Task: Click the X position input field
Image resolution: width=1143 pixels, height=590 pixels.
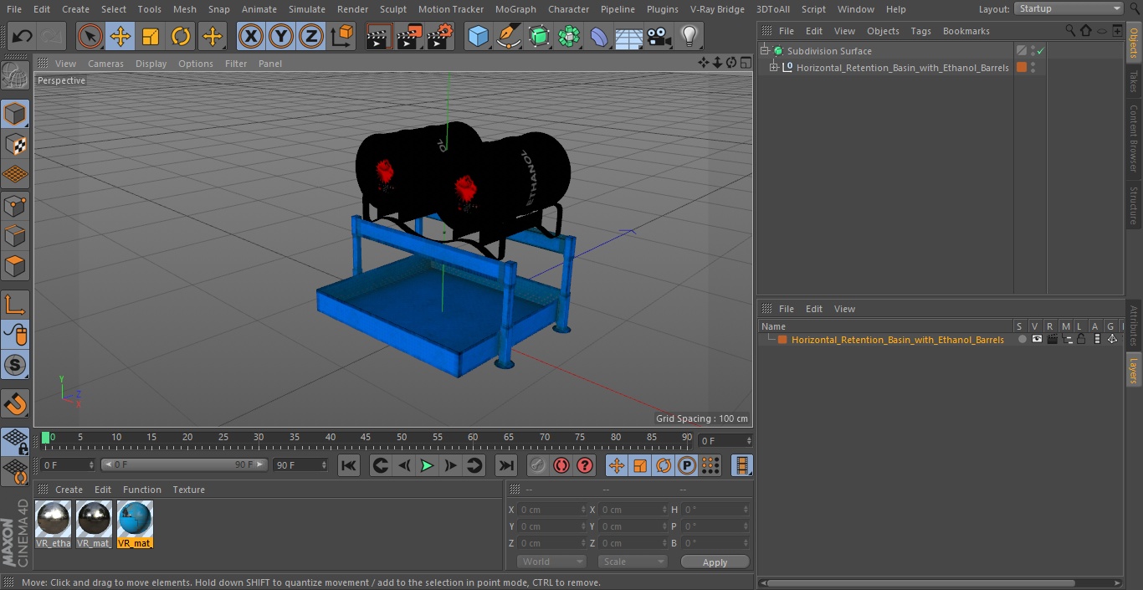Action: pyautogui.click(x=552, y=510)
